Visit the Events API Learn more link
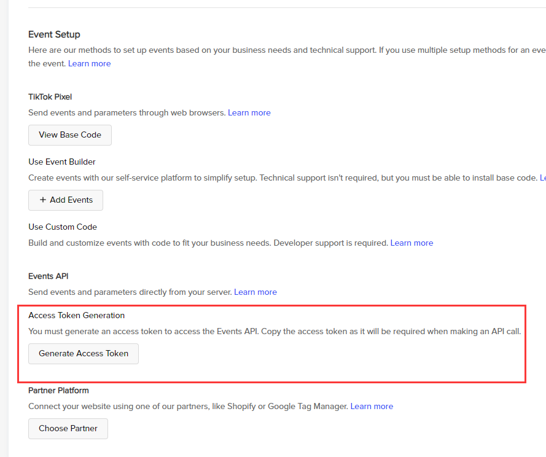Viewport: 546px width, 457px height. click(x=255, y=292)
